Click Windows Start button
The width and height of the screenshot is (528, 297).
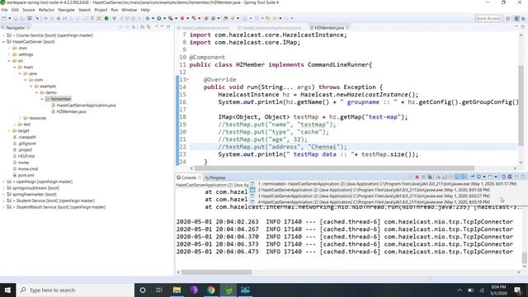coord(7,290)
